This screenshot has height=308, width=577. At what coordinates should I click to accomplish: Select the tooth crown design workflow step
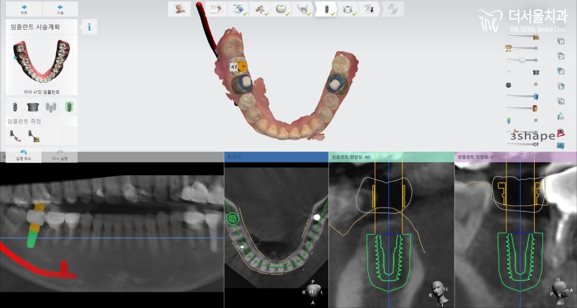(x=281, y=8)
